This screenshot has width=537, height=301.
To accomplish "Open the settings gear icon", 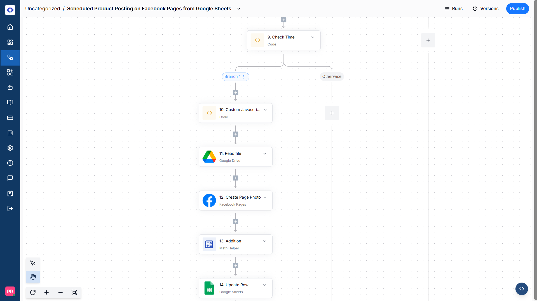I will point(10,148).
